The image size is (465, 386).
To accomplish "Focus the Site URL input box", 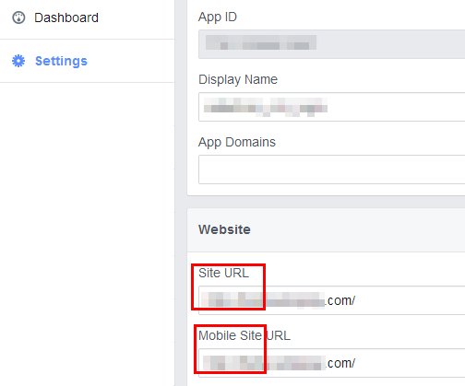I will [332, 300].
